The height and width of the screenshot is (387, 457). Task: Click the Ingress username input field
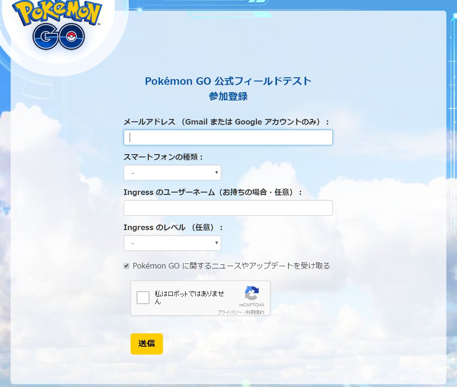pyautogui.click(x=228, y=208)
